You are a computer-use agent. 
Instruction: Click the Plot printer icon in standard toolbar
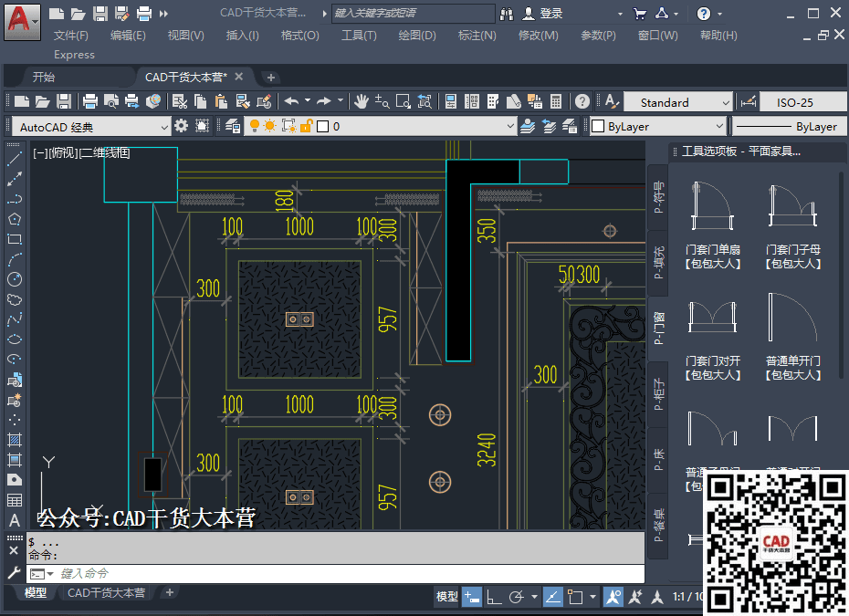[x=89, y=101]
